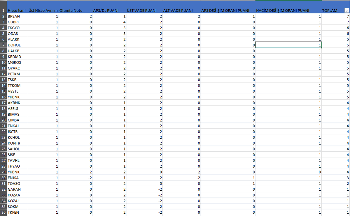Click the KOZAL stock name cell
The height and width of the screenshot is (216, 350).
coord(17,201)
